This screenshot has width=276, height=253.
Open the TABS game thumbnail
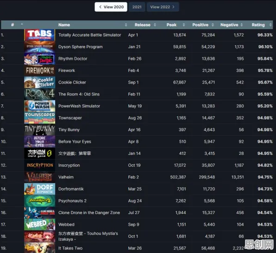point(40,35)
